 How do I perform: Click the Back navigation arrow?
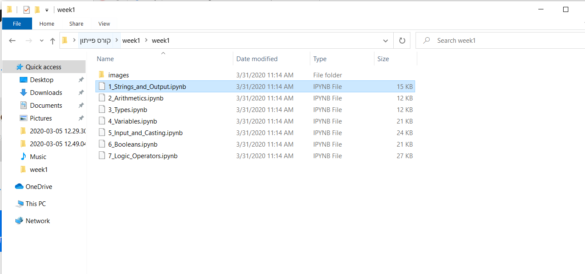pos(12,41)
